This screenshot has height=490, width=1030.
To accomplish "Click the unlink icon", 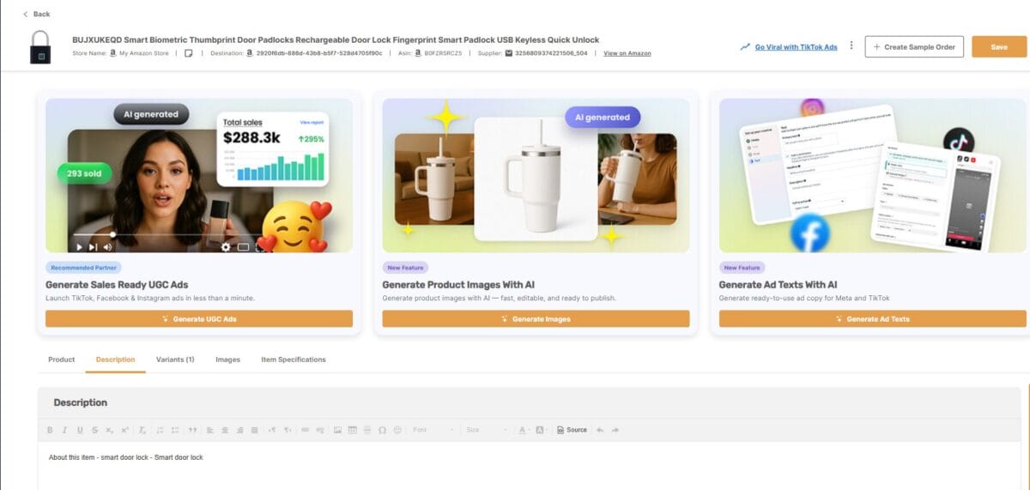I will point(319,430).
